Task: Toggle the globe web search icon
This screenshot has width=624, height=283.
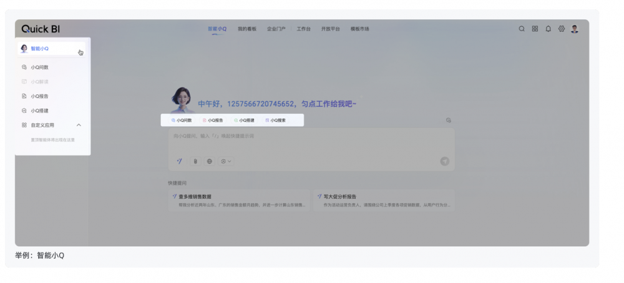Action: (x=209, y=161)
